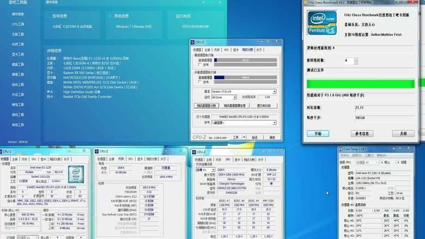Open the 工具 menu in Core Temp
The width and height of the screenshot is (425, 239).
click(369, 155)
